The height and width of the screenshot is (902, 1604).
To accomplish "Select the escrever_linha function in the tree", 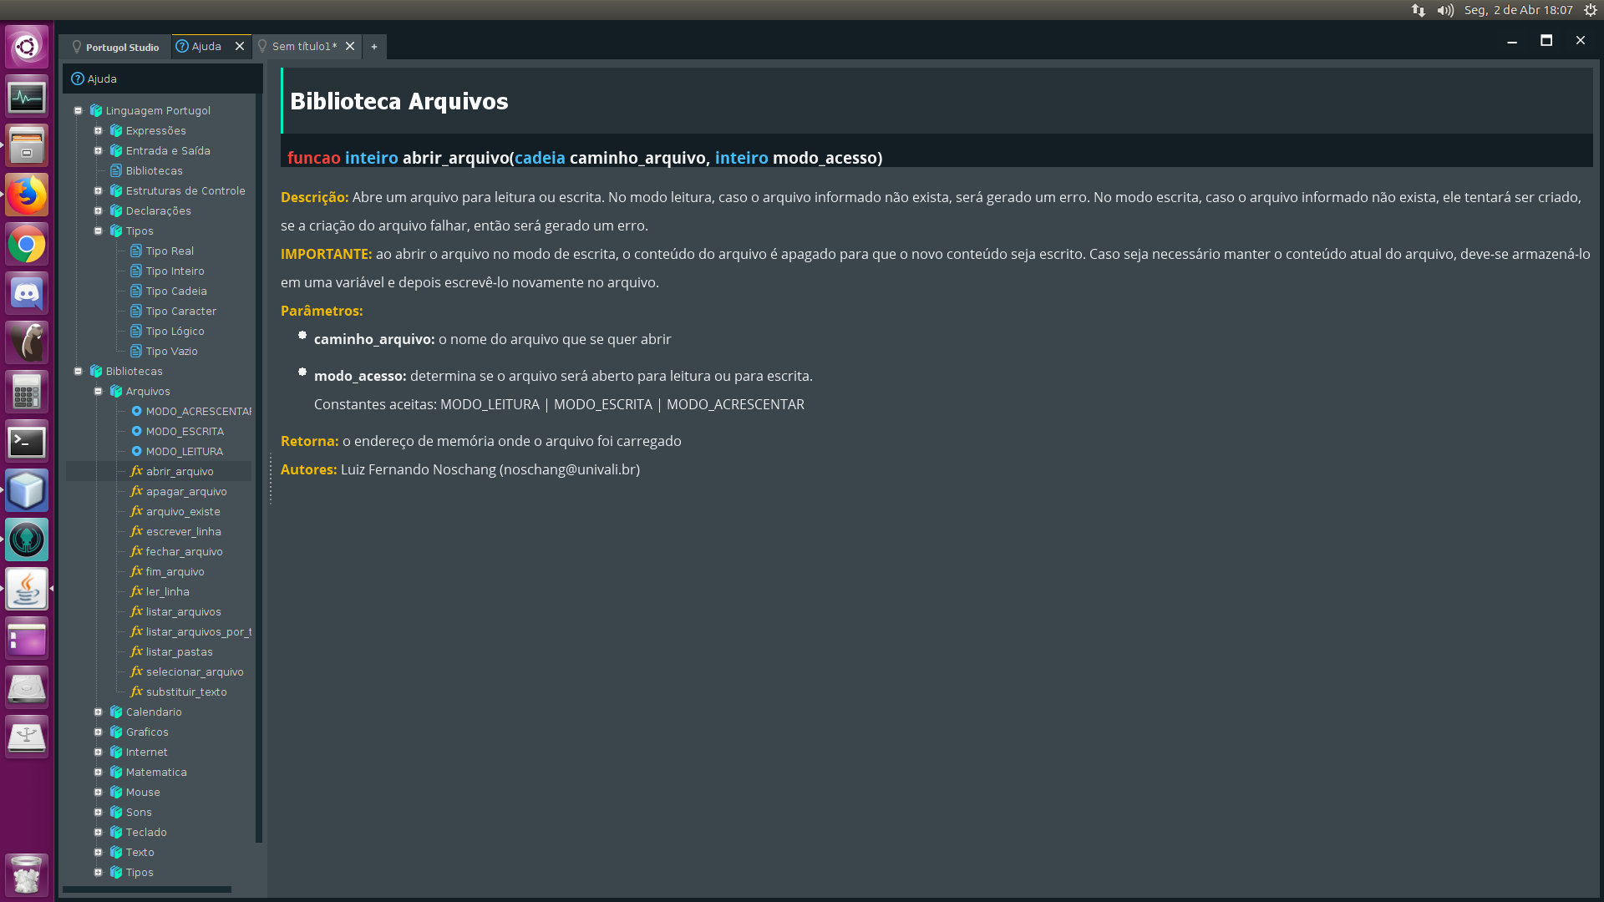I will click(x=184, y=531).
